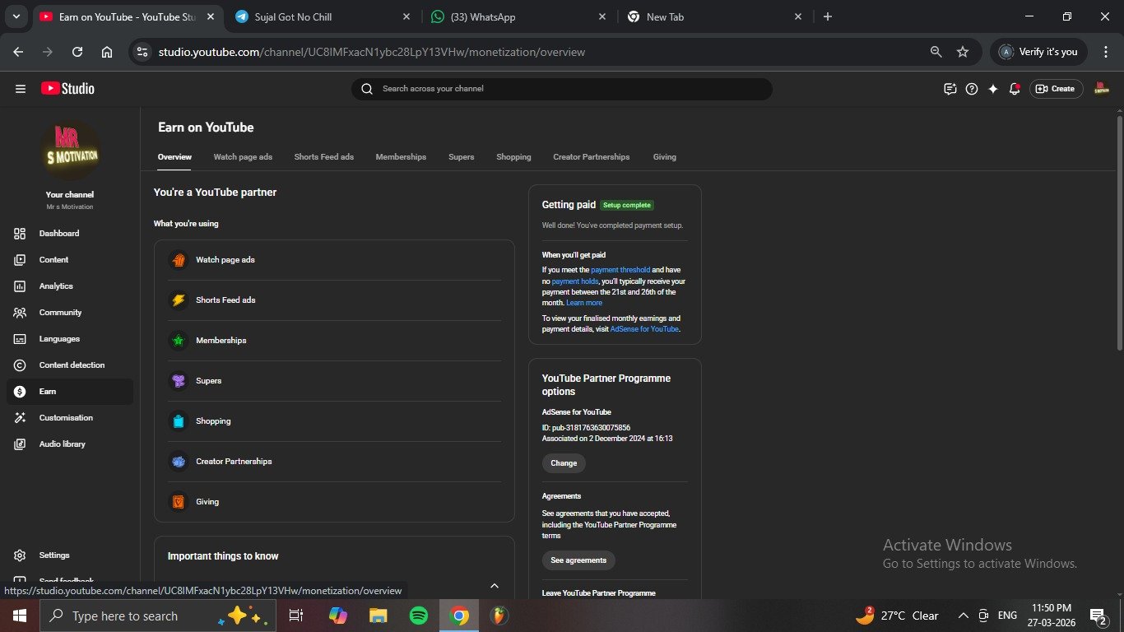This screenshot has width=1124, height=632.
Task: Collapse the Important things to know section
Action: (x=495, y=585)
